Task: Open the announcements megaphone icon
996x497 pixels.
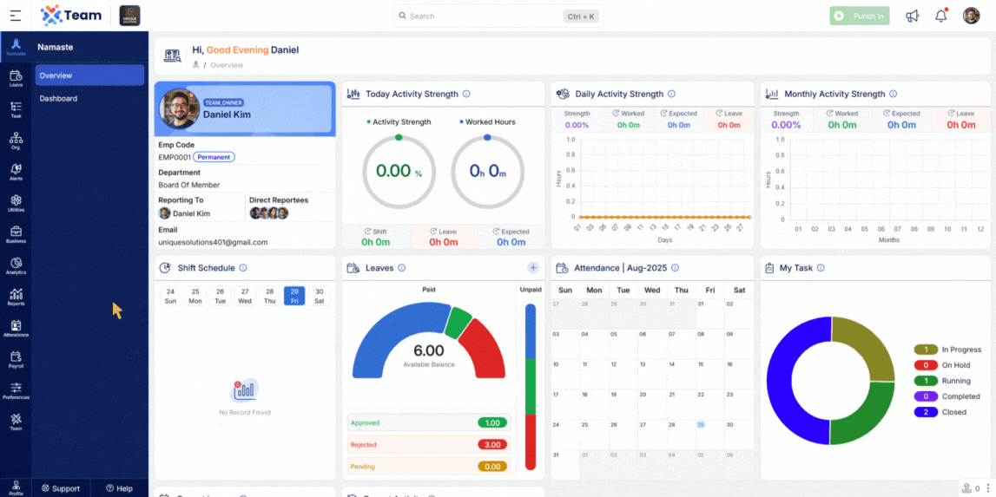Action: [x=912, y=16]
